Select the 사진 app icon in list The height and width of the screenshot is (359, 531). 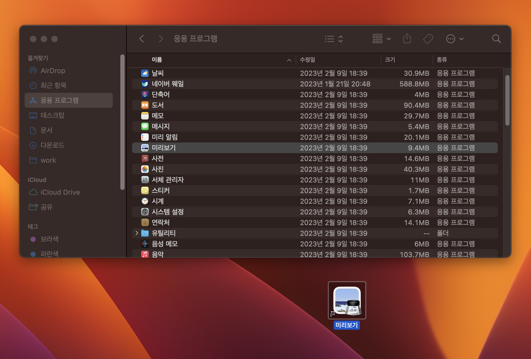[x=145, y=169]
